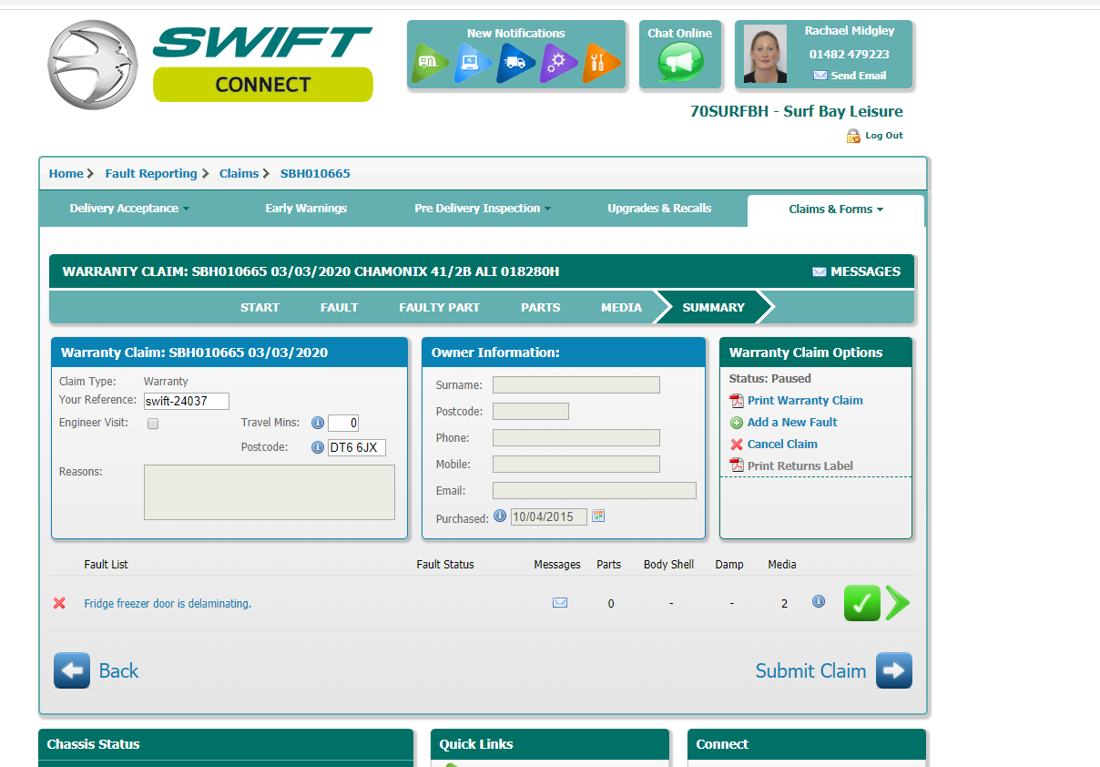The width and height of the screenshot is (1100, 767).
Task: Go to the FAULT step
Action: pos(339,308)
